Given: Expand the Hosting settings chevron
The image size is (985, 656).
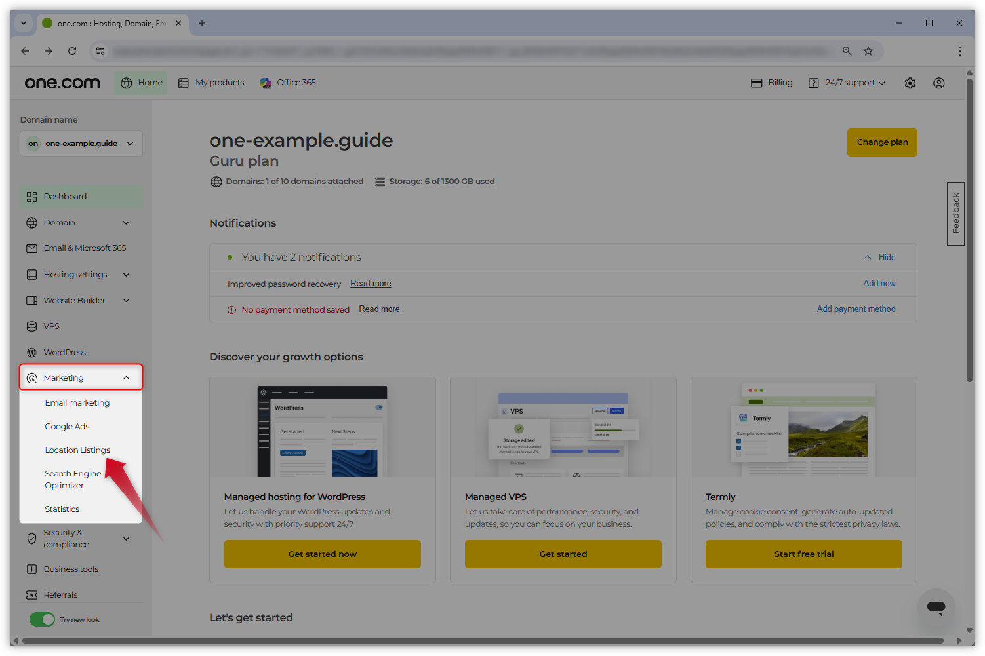Looking at the screenshot, I should pos(127,275).
